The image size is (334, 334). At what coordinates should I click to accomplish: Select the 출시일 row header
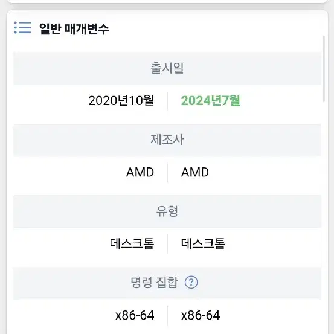167,68
